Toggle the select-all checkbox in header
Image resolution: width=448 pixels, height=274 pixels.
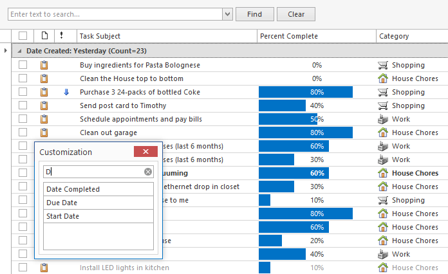point(23,36)
